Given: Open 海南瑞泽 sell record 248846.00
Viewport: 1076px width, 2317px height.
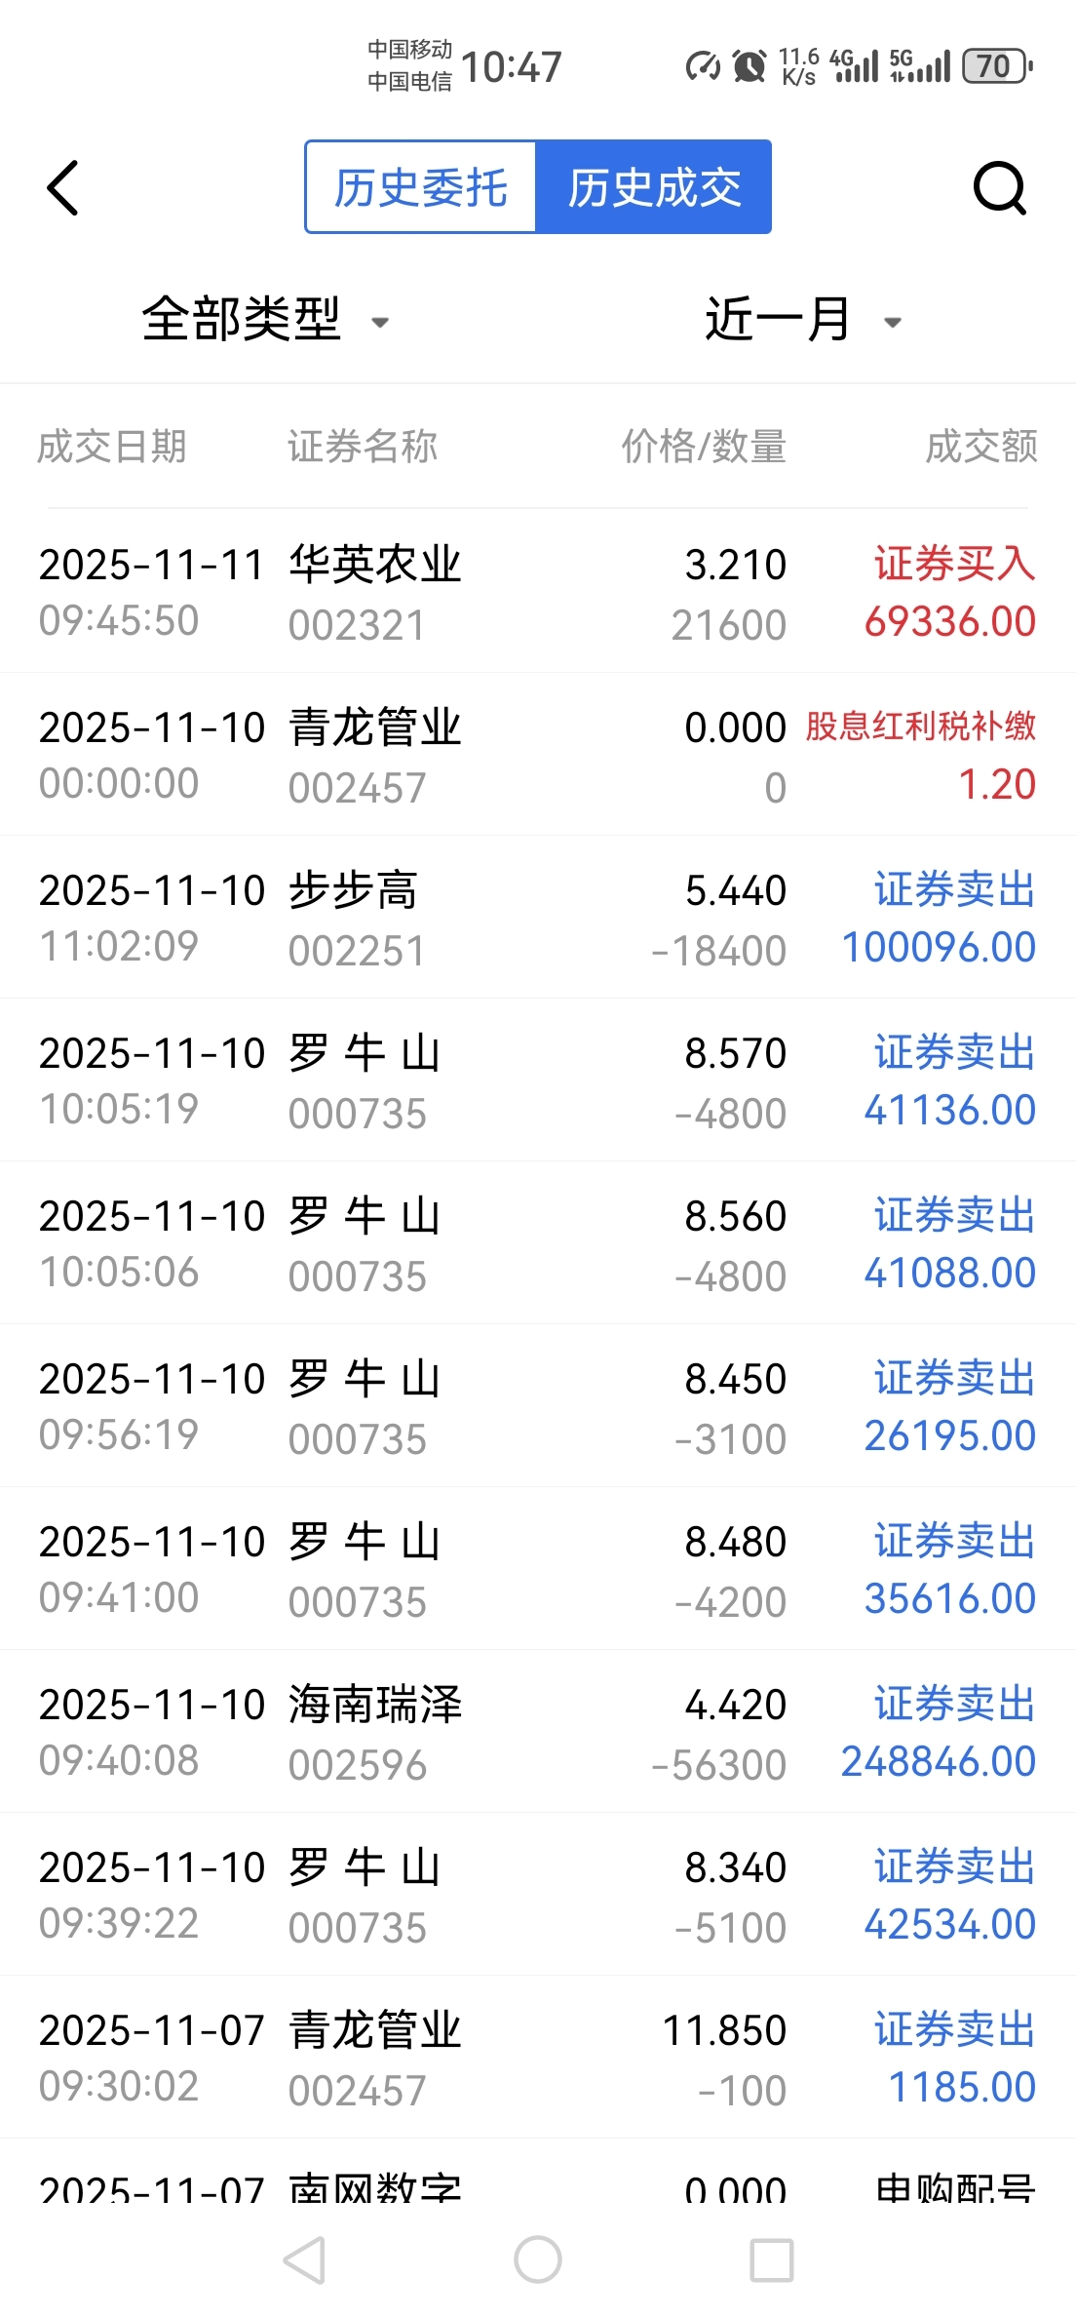Looking at the screenshot, I should [x=537, y=1732].
